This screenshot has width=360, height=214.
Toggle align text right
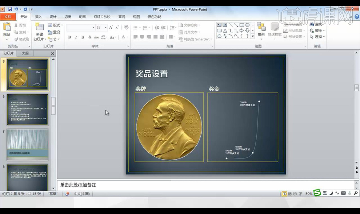tap(149, 37)
